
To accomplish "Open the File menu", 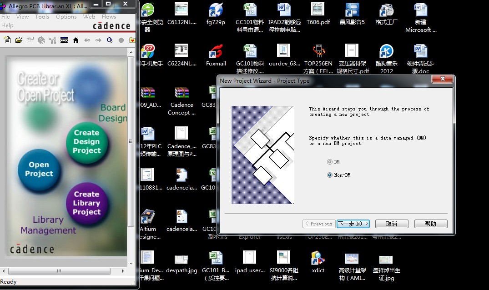I will (5, 17).
